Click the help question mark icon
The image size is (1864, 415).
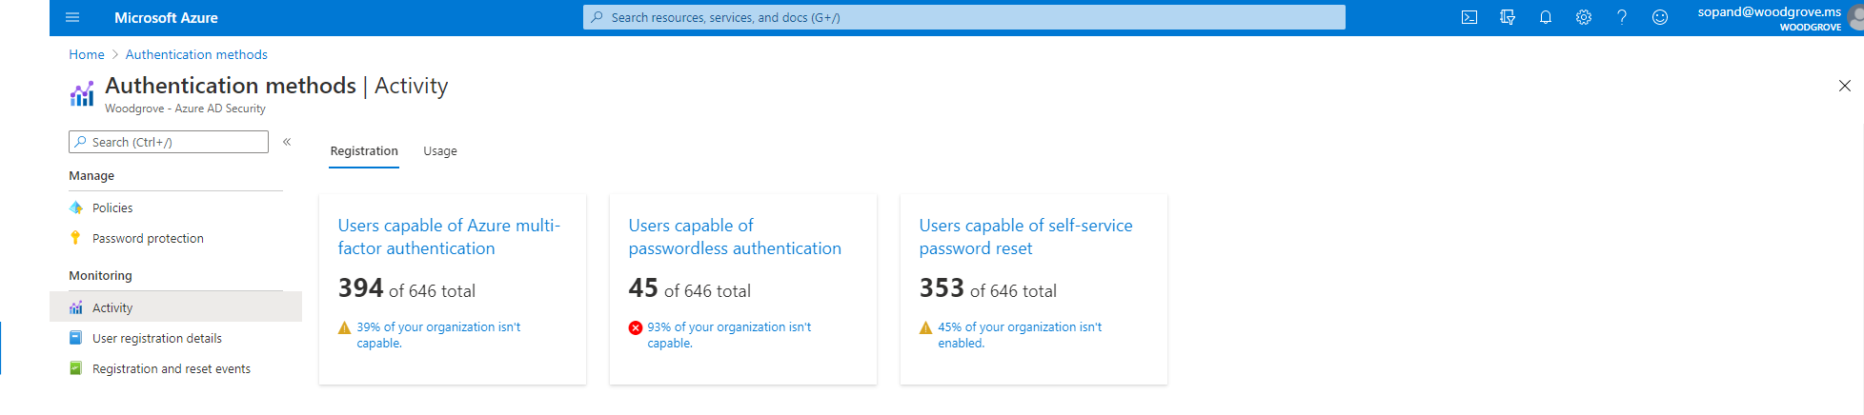click(x=1622, y=17)
